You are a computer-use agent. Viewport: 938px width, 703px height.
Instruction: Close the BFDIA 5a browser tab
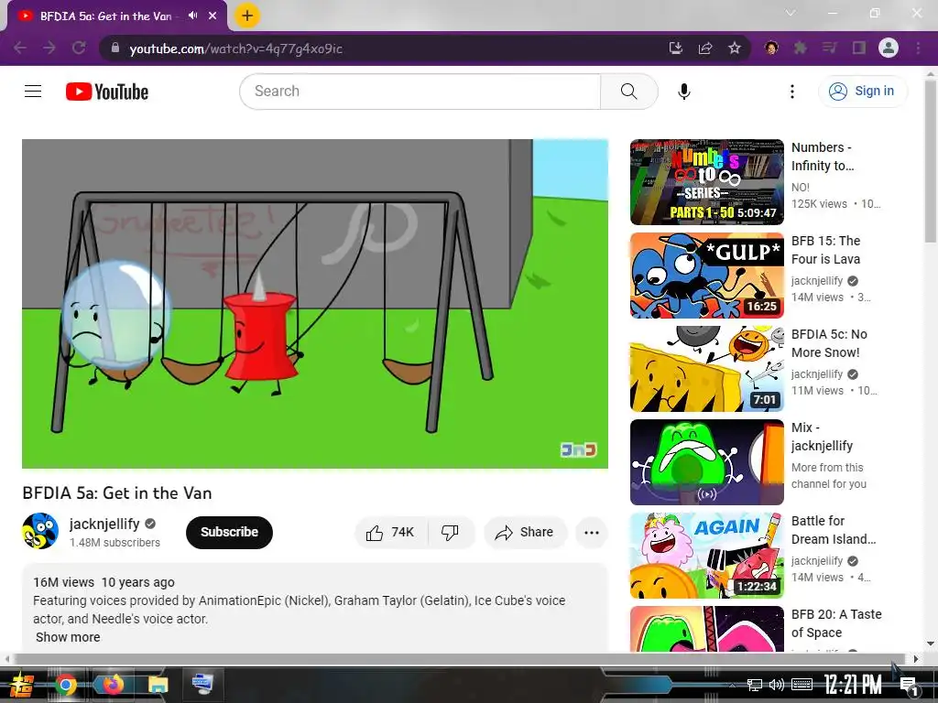213,16
